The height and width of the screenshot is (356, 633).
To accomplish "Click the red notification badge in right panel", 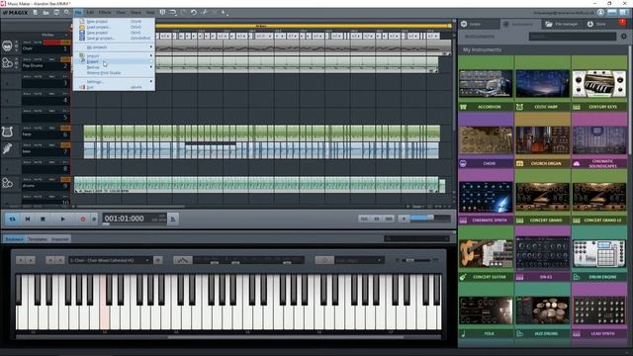I will (623, 23).
